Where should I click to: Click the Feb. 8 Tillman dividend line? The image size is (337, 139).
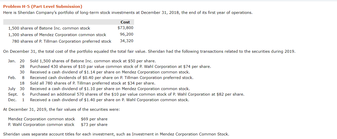point(112,78)
